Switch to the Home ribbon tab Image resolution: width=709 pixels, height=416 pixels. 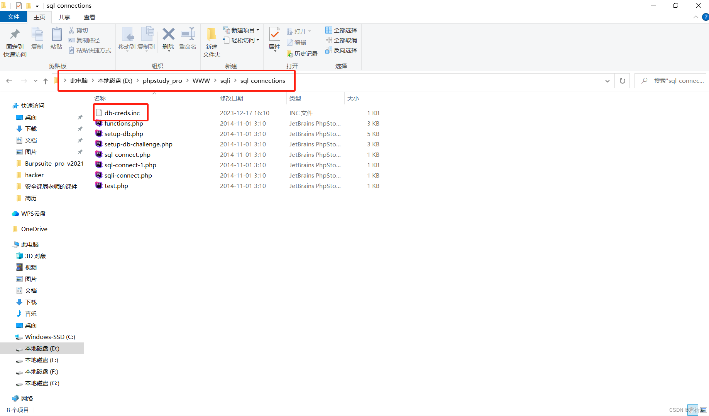click(x=39, y=17)
